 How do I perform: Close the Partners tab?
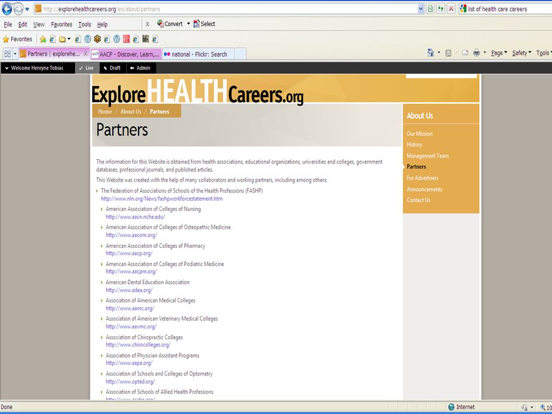[85, 54]
